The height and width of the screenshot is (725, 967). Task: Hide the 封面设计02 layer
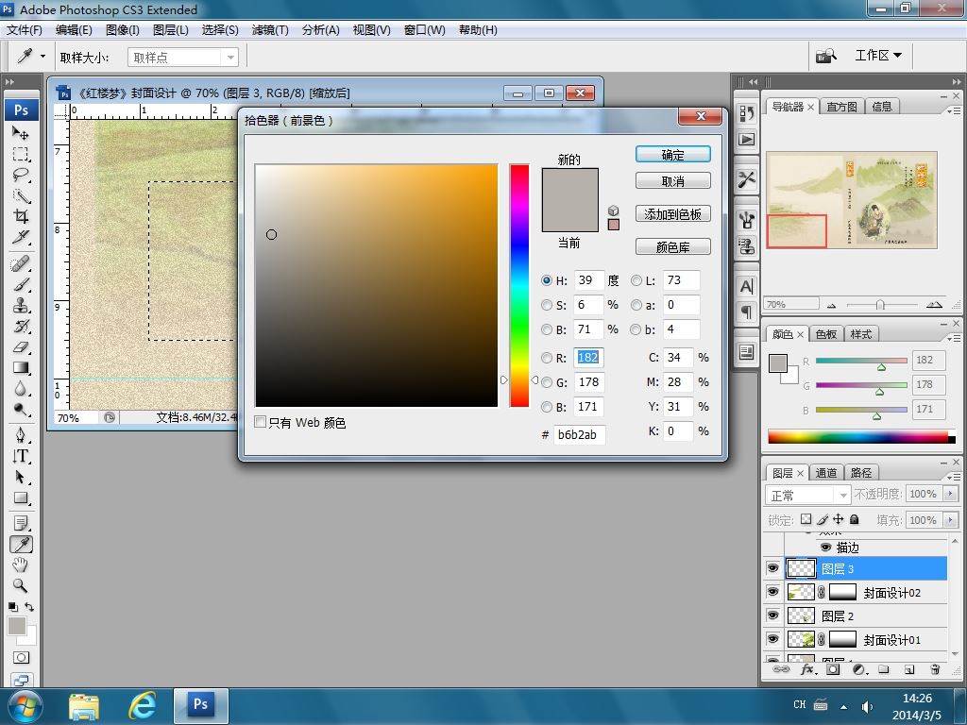click(x=772, y=592)
